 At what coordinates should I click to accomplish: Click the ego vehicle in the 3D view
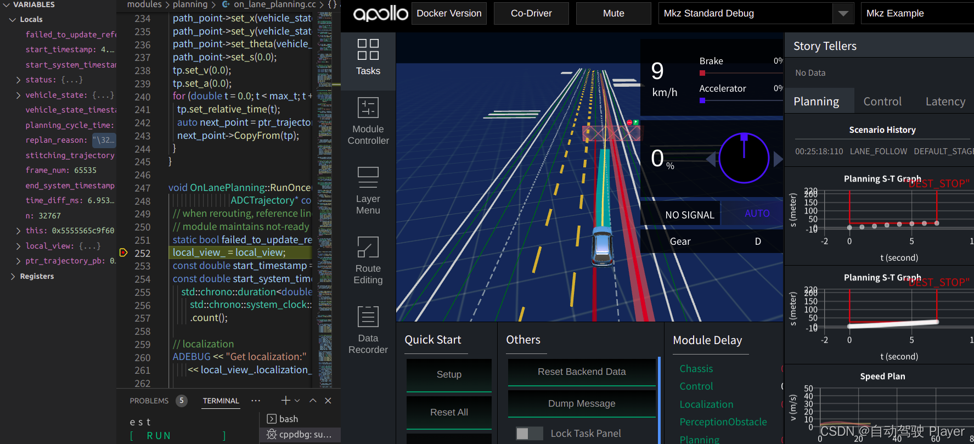pos(602,246)
